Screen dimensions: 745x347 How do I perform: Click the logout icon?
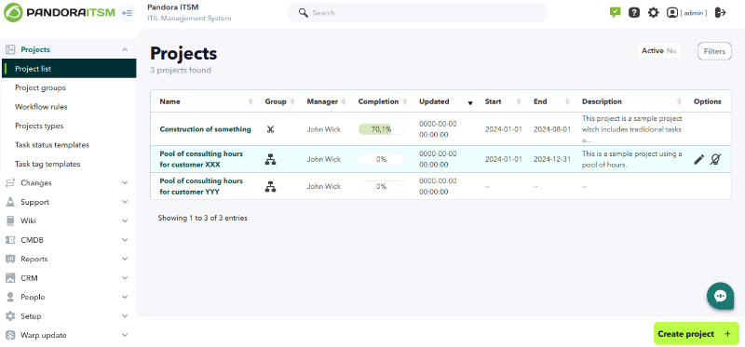pos(720,13)
